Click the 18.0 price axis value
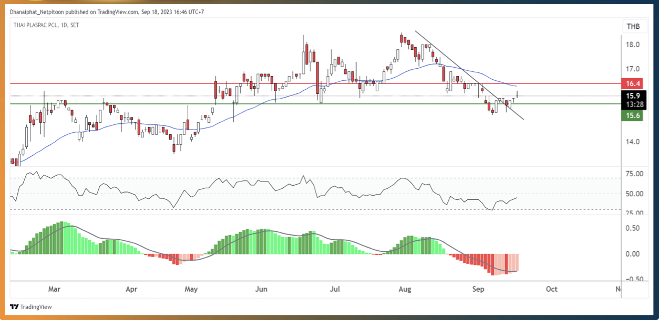 (x=633, y=45)
